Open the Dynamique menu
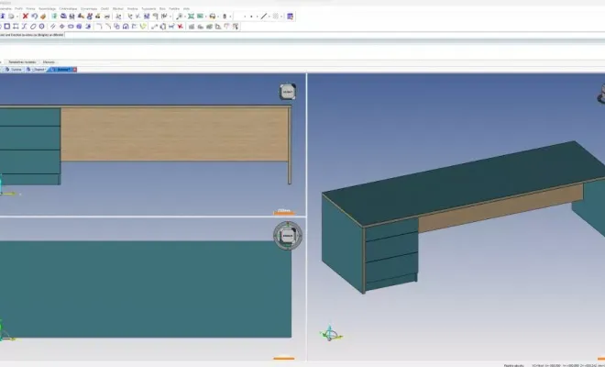Screen dimensions: 605x367 point(89,8)
